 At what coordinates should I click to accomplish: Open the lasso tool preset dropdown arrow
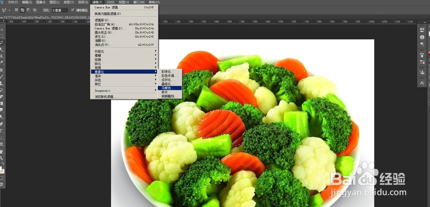pyautogui.click(x=9, y=10)
